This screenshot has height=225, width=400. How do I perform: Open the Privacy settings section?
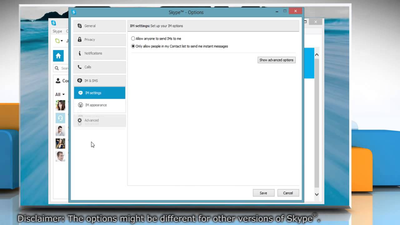100,40
